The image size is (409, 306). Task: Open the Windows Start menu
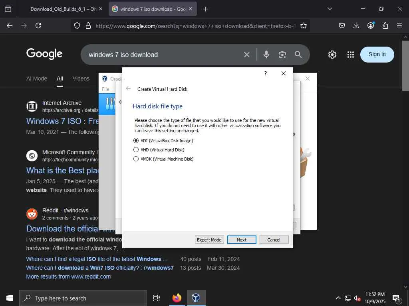point(10,298)
